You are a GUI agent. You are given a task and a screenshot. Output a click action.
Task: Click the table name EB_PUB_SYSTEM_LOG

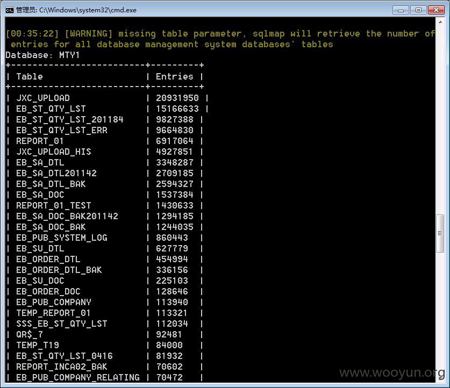(x=62, y=238)
